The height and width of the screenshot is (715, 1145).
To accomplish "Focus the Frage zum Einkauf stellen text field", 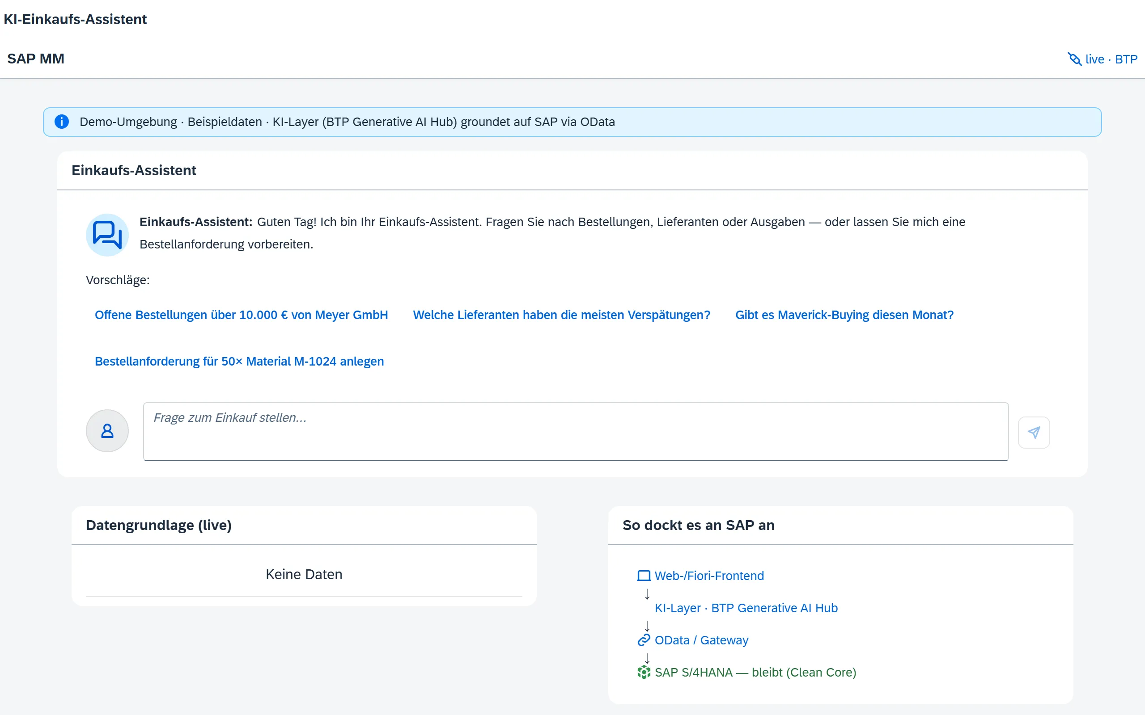I will (x=576, y=432).
